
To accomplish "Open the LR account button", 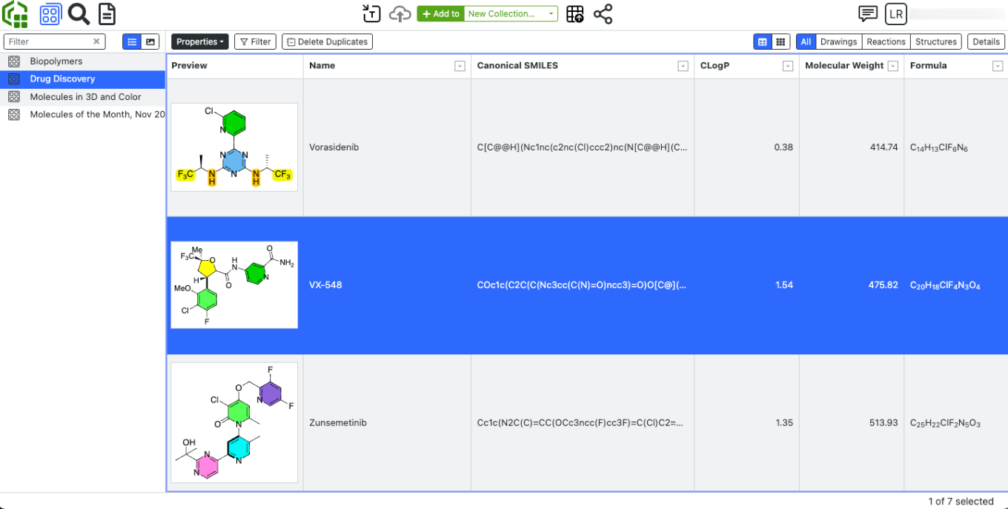I will click(895, 14).
